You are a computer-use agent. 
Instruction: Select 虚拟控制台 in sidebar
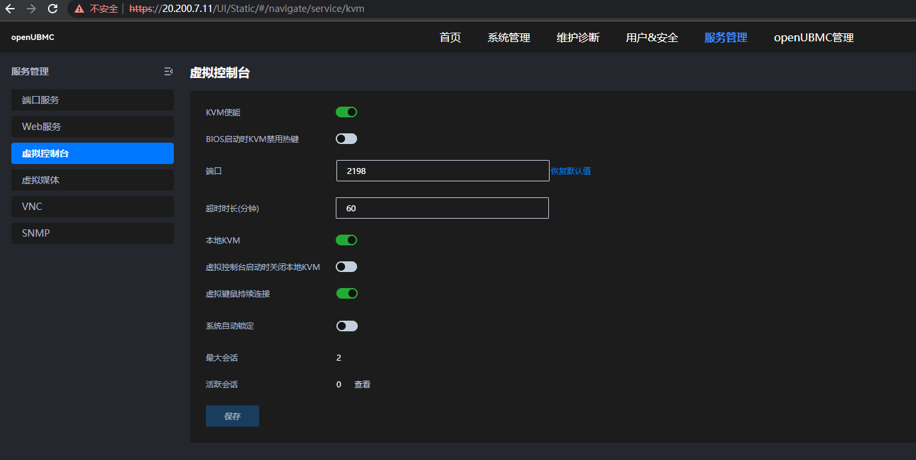(x=93, y=153)
